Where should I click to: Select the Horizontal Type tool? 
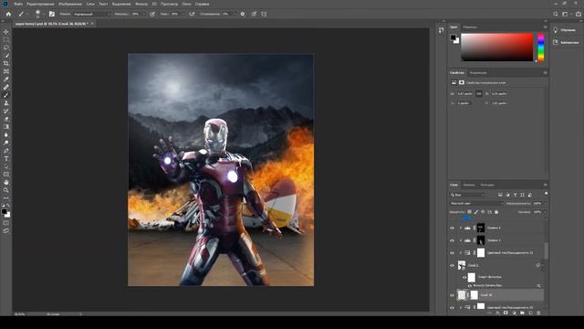pos(6,158)
